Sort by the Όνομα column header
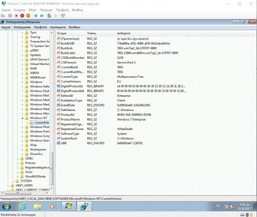Viewport: 257px width, 217px height. click(70, 33)
